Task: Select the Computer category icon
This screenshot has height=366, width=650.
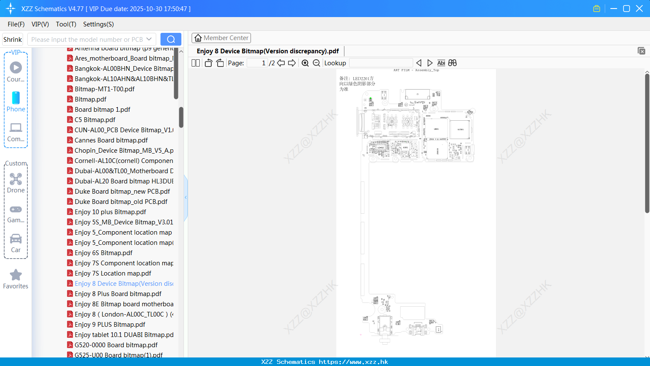Action: (16, 132)
